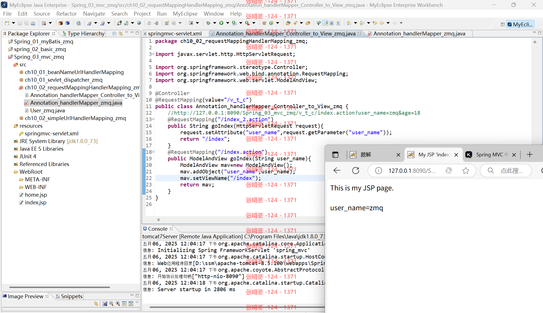The width and height of the screenshot is (543, 313).
Task: Click Zoom Out in Image Preview
Action: pyautogui.click(x=111, y=304)
